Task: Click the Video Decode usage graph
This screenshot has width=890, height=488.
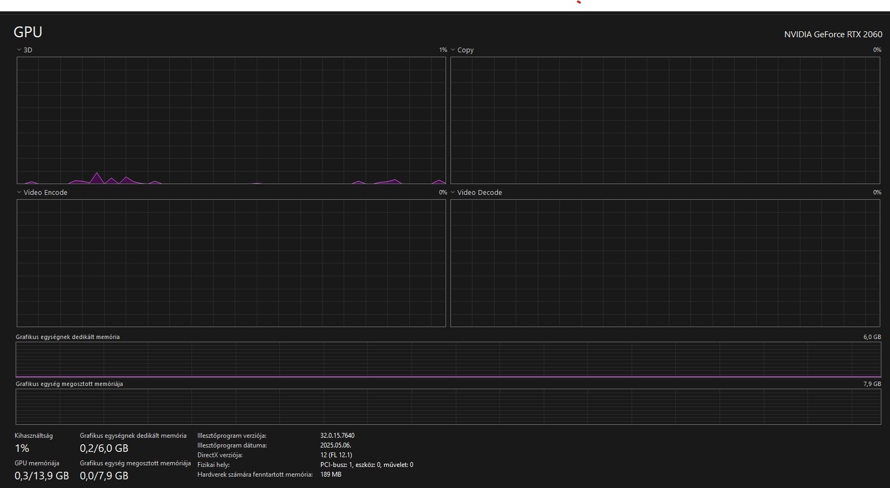Action: pyautogui.click(x=665, y=263)
